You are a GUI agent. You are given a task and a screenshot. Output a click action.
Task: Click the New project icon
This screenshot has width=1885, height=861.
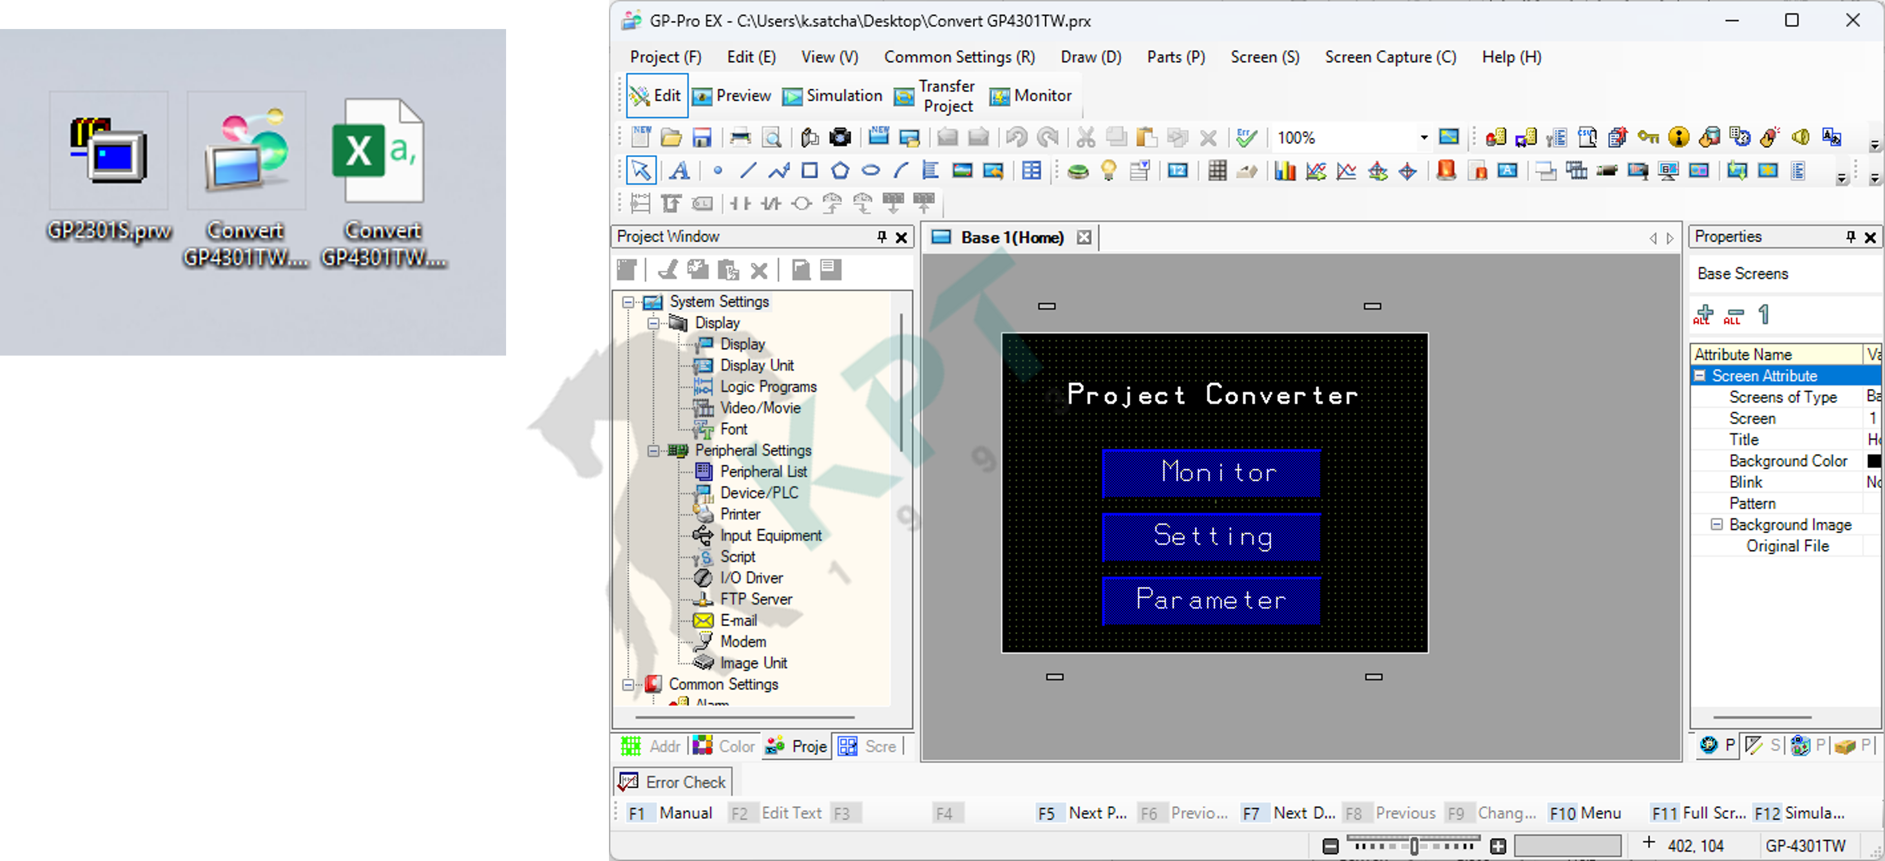pyautogui.click(x=641, y=137)
